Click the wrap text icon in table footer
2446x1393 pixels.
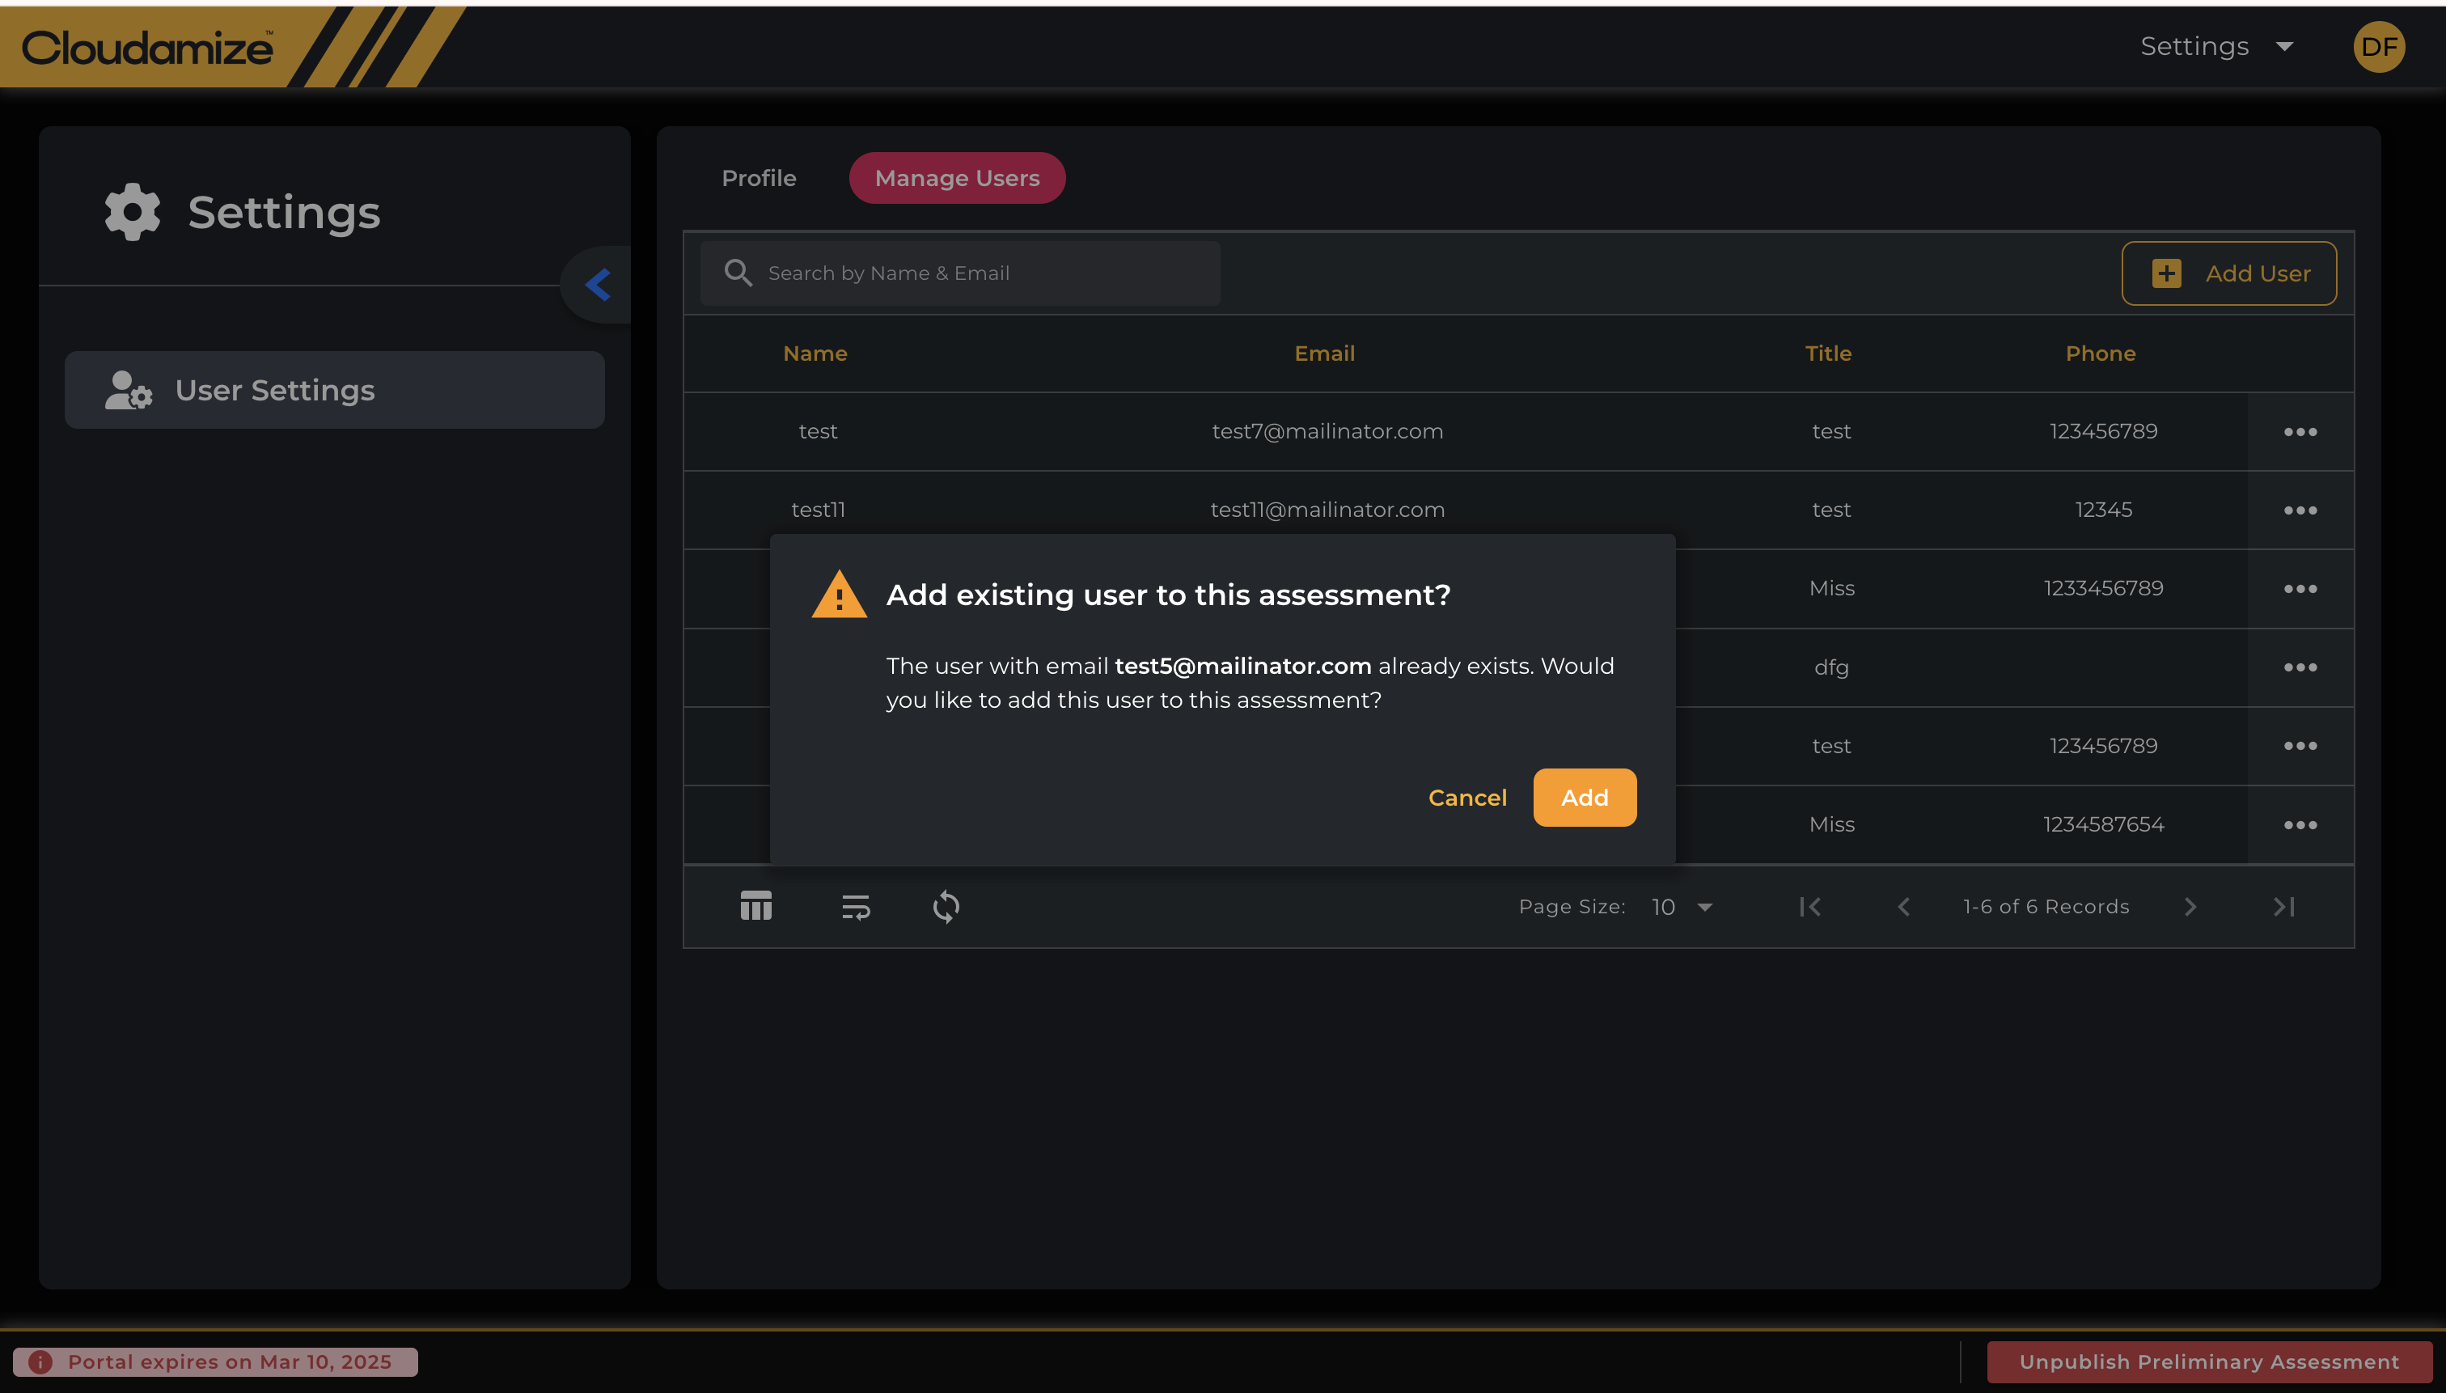tap(855, 906)
